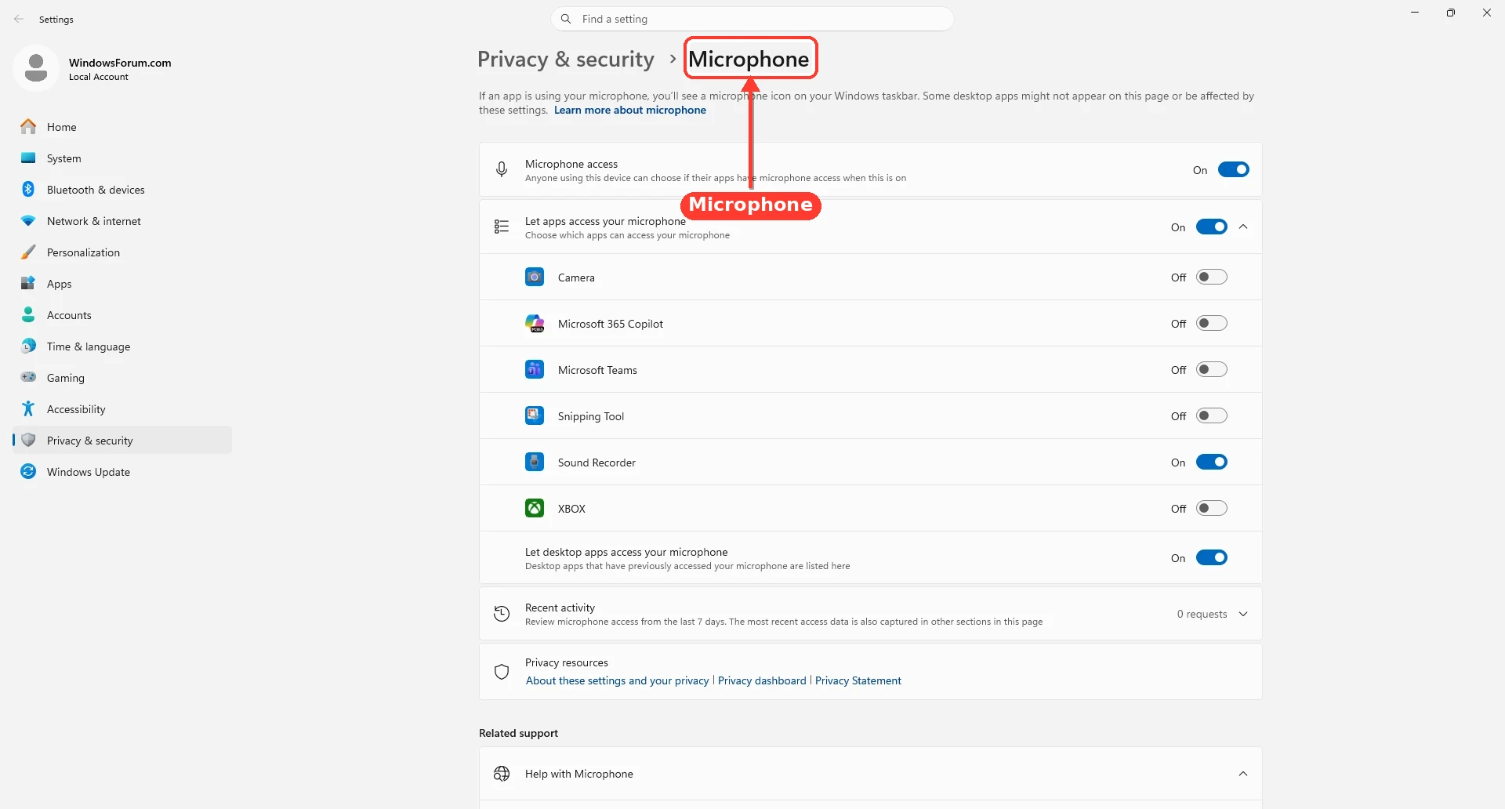Click the Personalization paintbrush icon
This screenshot has height=809, width=1505.
pyautogui.click(x=28, y=252)
